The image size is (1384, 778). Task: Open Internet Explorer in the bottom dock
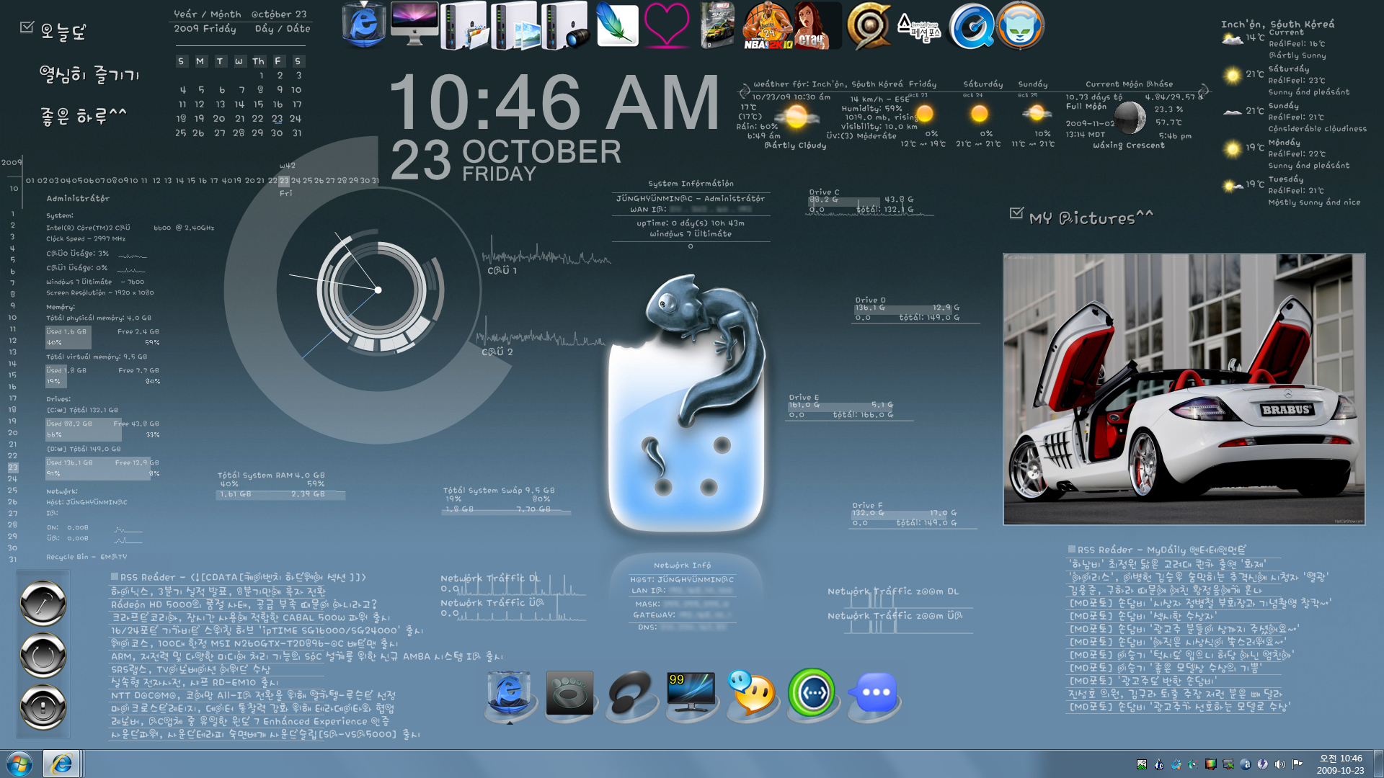coord(510,694)
